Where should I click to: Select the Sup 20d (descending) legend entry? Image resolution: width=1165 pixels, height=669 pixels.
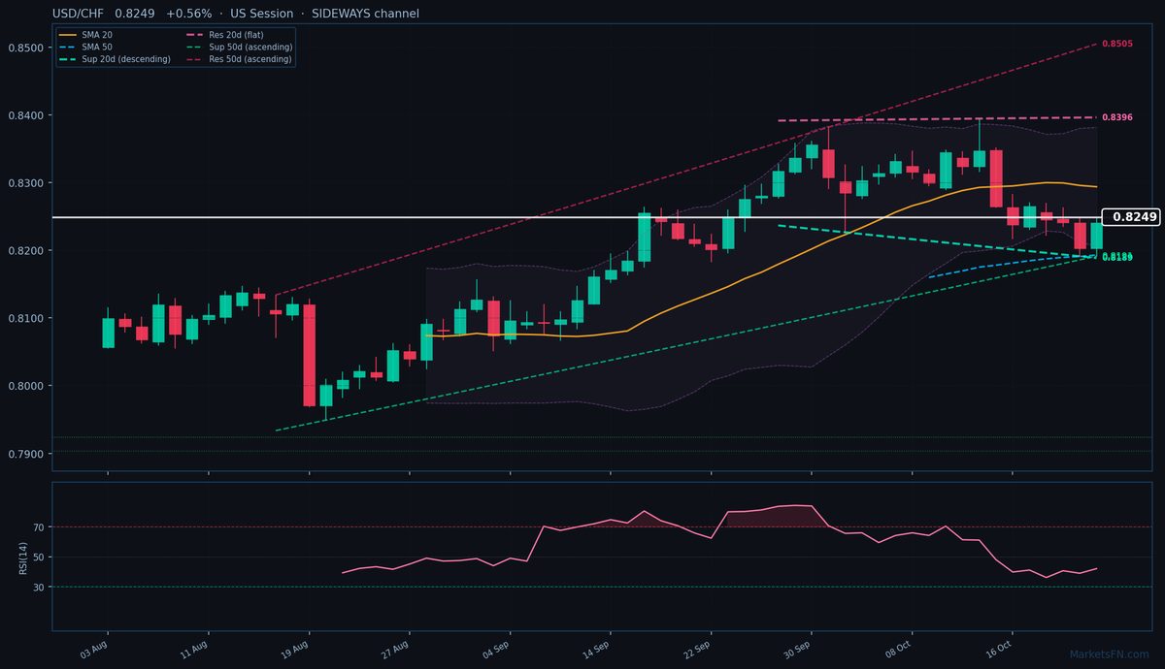(114, 59)
